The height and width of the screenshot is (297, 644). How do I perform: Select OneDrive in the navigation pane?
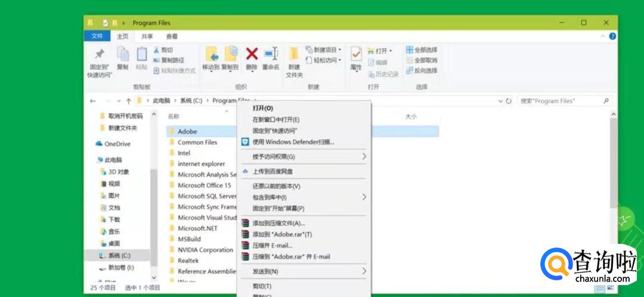(x=113, y=144)
